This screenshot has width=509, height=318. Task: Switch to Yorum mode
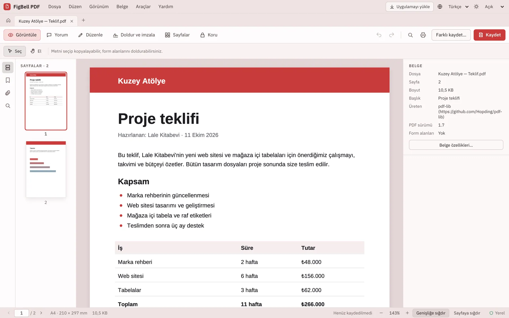click(57, 35)
